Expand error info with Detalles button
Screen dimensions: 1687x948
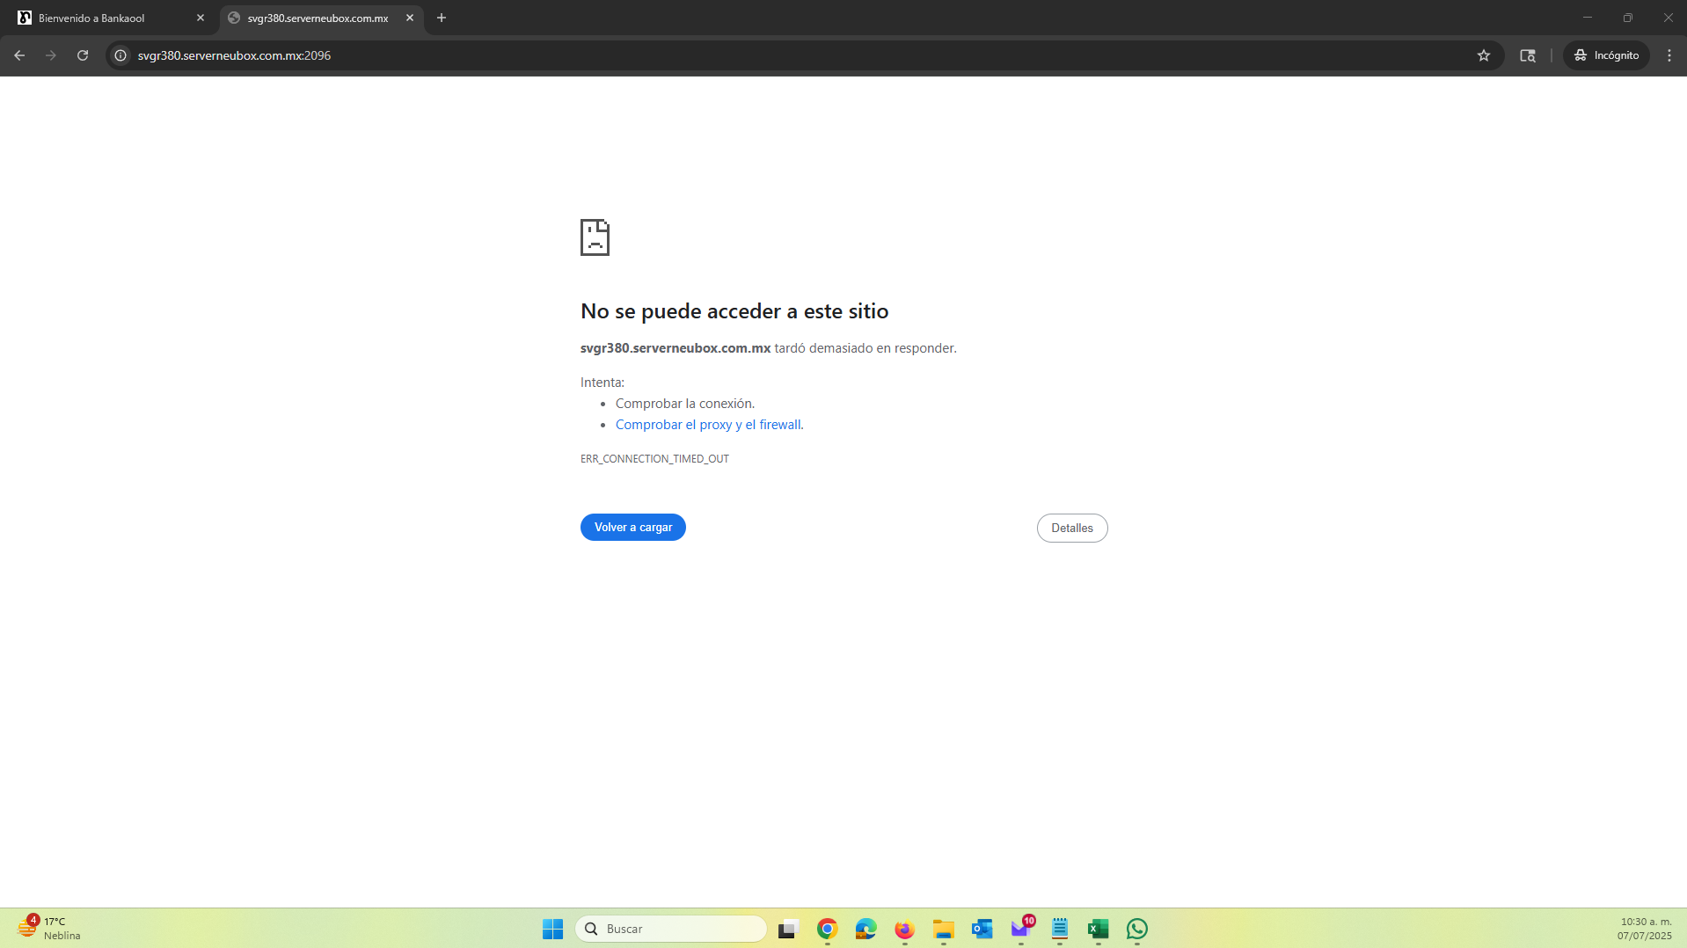tap(1071, 528)
